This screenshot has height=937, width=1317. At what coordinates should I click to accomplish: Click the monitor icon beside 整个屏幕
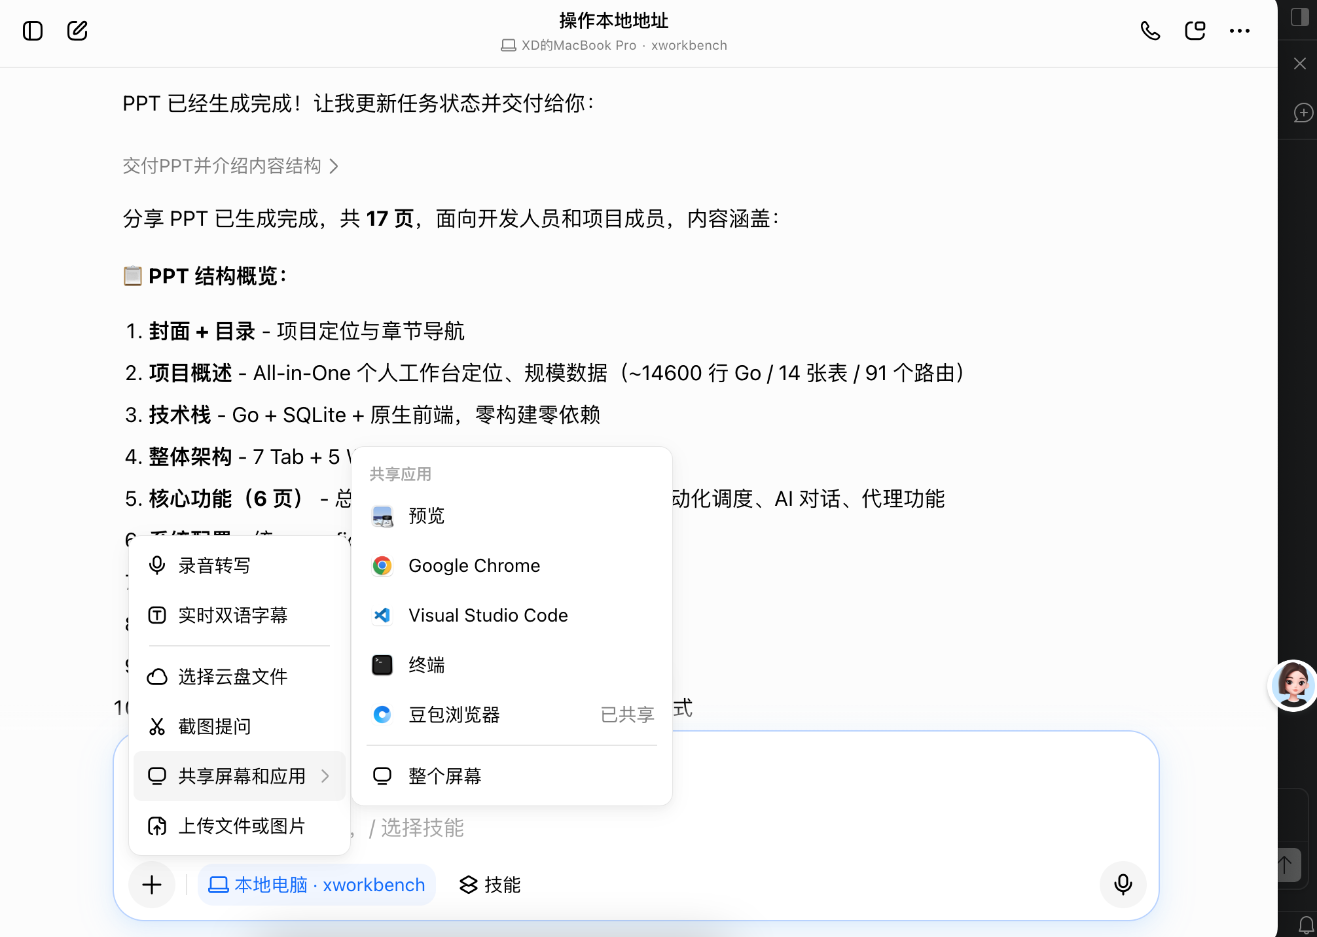point(382,776)
